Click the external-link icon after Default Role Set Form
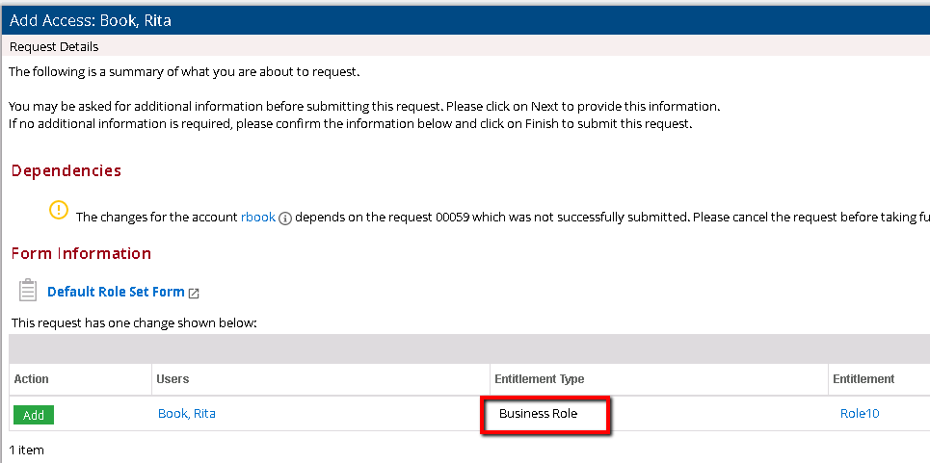 pos(194,293)
